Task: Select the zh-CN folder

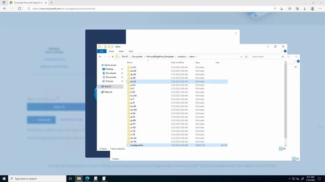Action: (x=133, y=138)
